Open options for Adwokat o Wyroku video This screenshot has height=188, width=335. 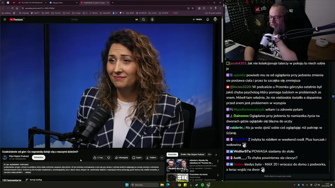(218, 161)
